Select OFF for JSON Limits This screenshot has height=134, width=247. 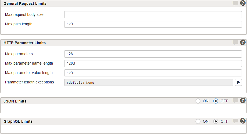216,101
